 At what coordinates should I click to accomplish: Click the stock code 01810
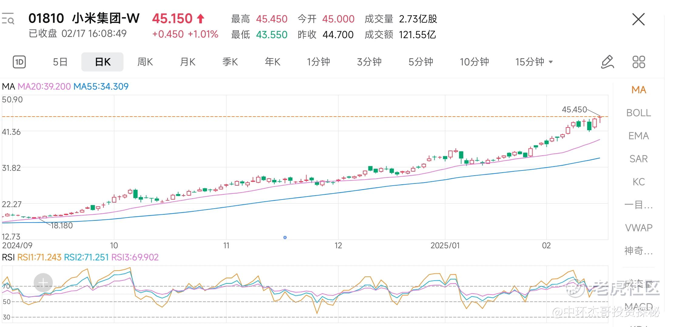46,18
